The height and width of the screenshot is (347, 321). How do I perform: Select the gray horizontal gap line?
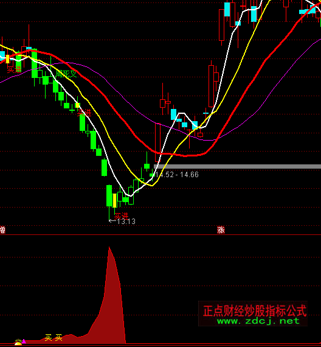pyautogui.click(x=238, y=166)
